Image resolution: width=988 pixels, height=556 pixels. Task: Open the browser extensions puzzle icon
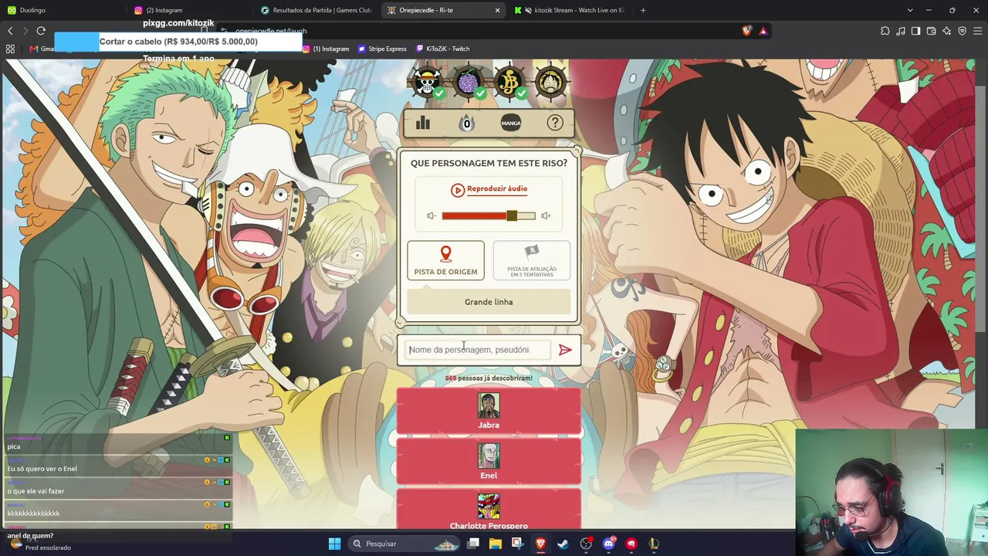coord(885,31)
